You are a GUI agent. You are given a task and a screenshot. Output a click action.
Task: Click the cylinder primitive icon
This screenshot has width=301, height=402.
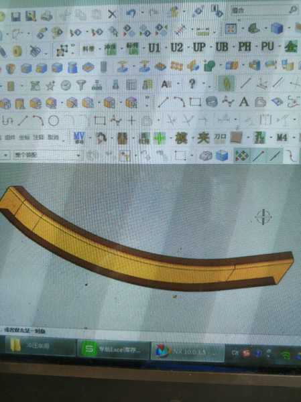coord(72,68)
